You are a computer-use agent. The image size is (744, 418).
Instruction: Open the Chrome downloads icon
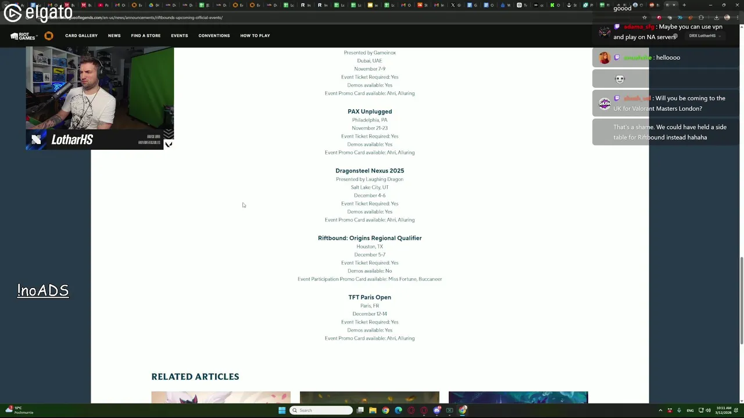pyautogui.click(x=716, y=17)
